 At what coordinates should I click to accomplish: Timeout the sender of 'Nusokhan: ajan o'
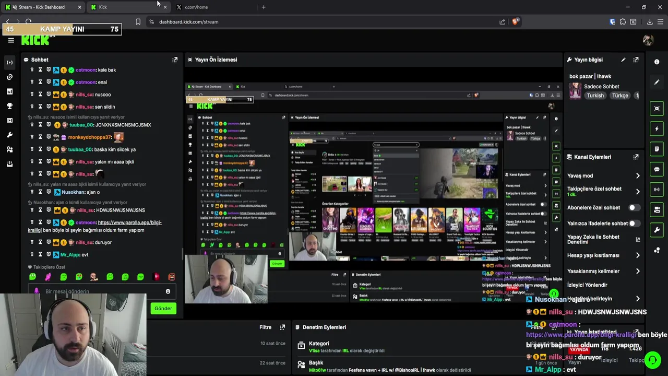pos(40,192)
